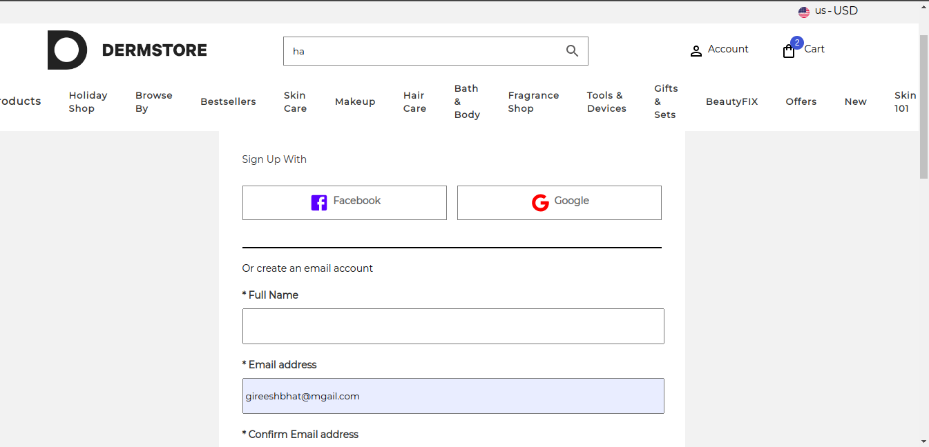
Task: Sign up with Facebook button
Action: tap(345, 202)
